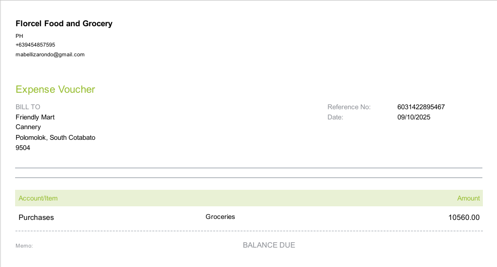
Task: Open the mabellizarondo@gmail.com email address
Action: coord(50,54)
